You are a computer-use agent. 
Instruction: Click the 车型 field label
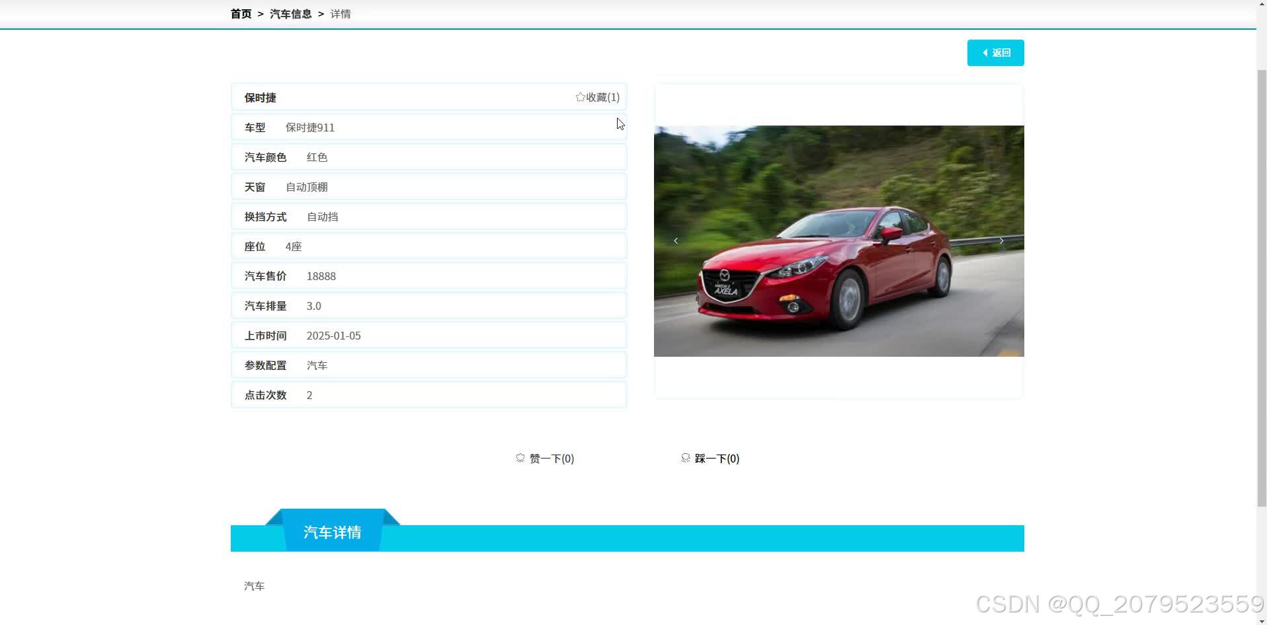[x=255, y=128]
